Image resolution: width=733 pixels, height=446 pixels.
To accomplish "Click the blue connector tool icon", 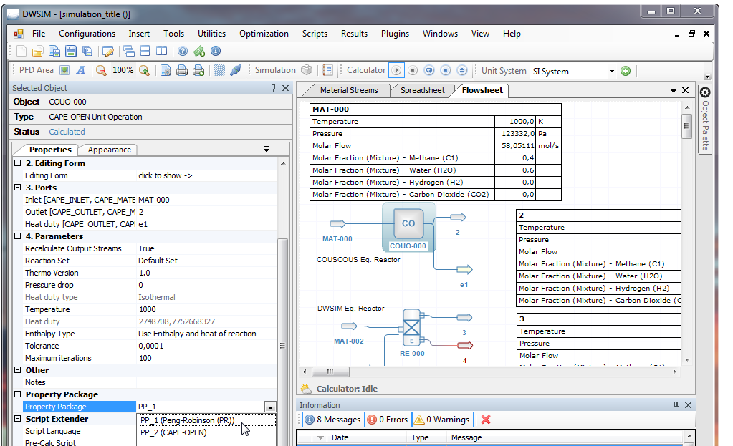I will [x=236, y=70].
